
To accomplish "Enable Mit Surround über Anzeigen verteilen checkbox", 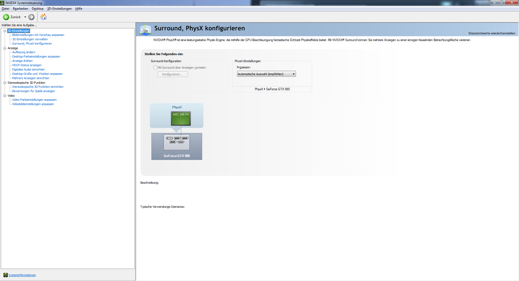I will click(155, 68).
